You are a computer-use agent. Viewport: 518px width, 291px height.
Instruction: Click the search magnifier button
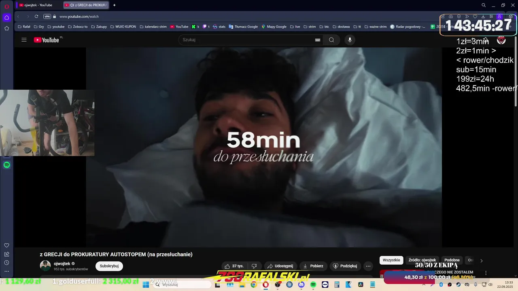coord(331,40)
